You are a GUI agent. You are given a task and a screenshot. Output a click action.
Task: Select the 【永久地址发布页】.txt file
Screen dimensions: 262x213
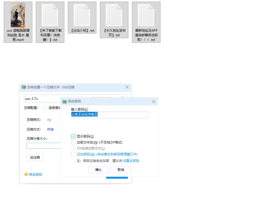(x=114, y=20)
